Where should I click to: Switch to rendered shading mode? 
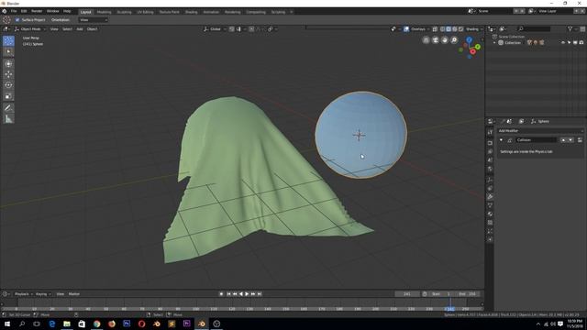coord(460,28)
